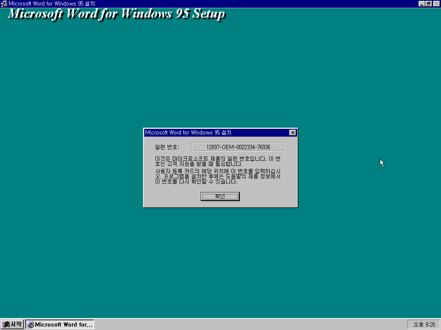Select the Microsoft Word for... taskbar button
This screenshot has width=441, height=330.
point(60,324)
